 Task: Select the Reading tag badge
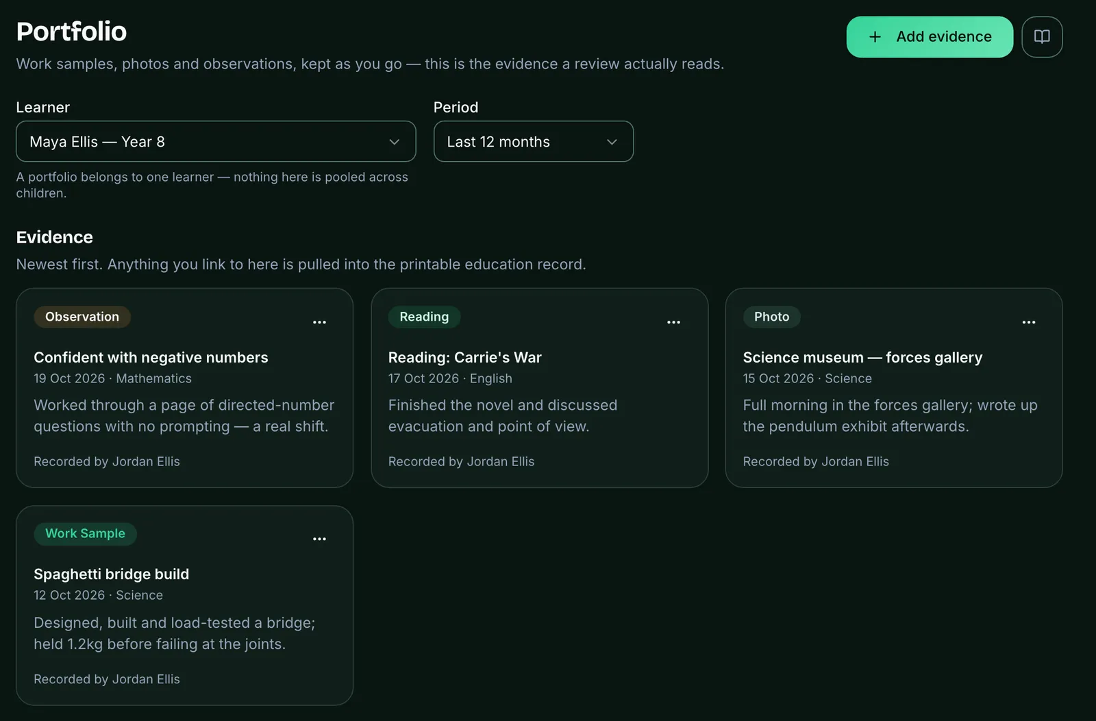pos(424,317)
